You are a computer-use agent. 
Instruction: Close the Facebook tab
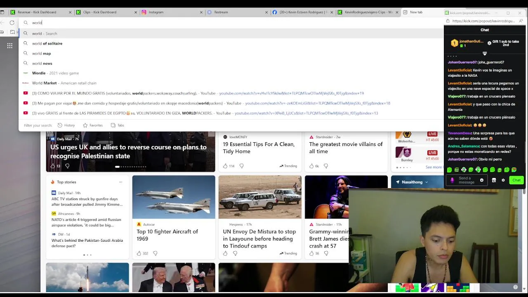[x=332, y=12]
